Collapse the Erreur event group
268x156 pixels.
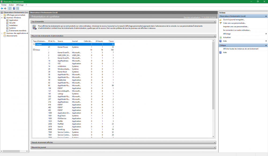pyautogui.click(x=34, y=50)
